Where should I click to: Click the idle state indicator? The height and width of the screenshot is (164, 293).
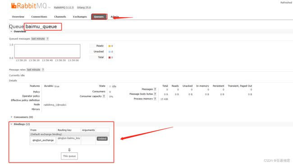(113, 86)
